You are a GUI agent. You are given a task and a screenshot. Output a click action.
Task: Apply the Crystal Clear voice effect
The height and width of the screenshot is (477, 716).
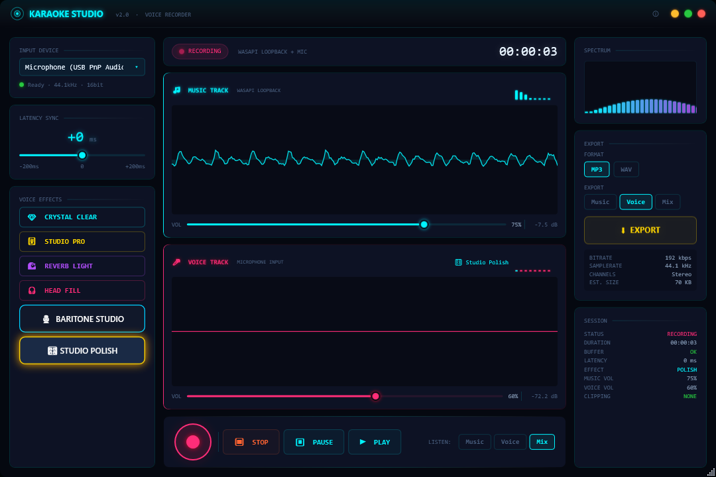pyautogui.click(x=82, y=217)
